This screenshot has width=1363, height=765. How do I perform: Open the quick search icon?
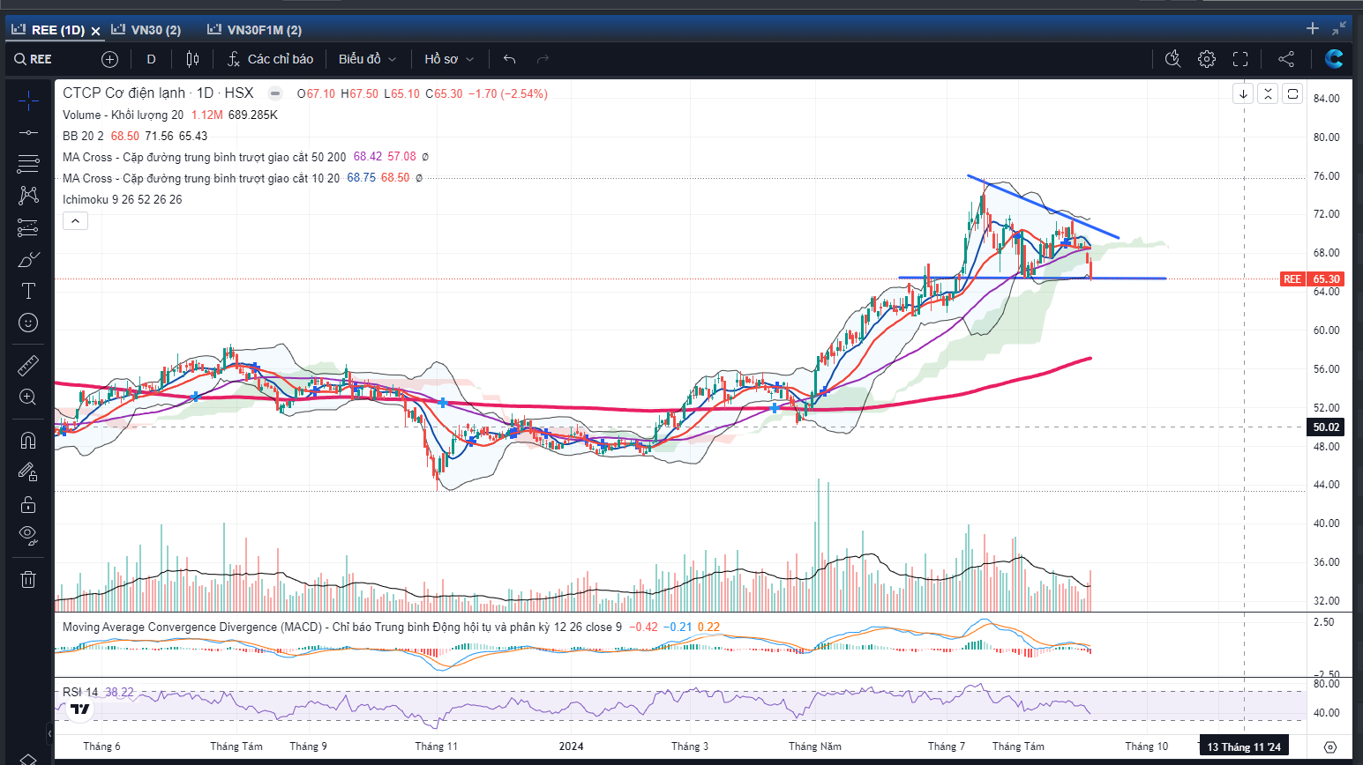tap(1172, 59)
